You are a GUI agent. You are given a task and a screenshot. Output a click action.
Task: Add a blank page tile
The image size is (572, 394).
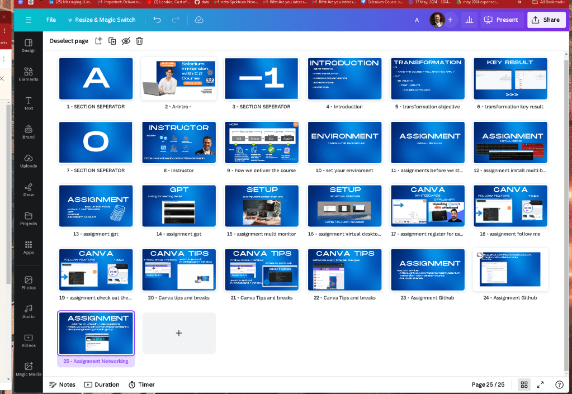tap(179, 333)
